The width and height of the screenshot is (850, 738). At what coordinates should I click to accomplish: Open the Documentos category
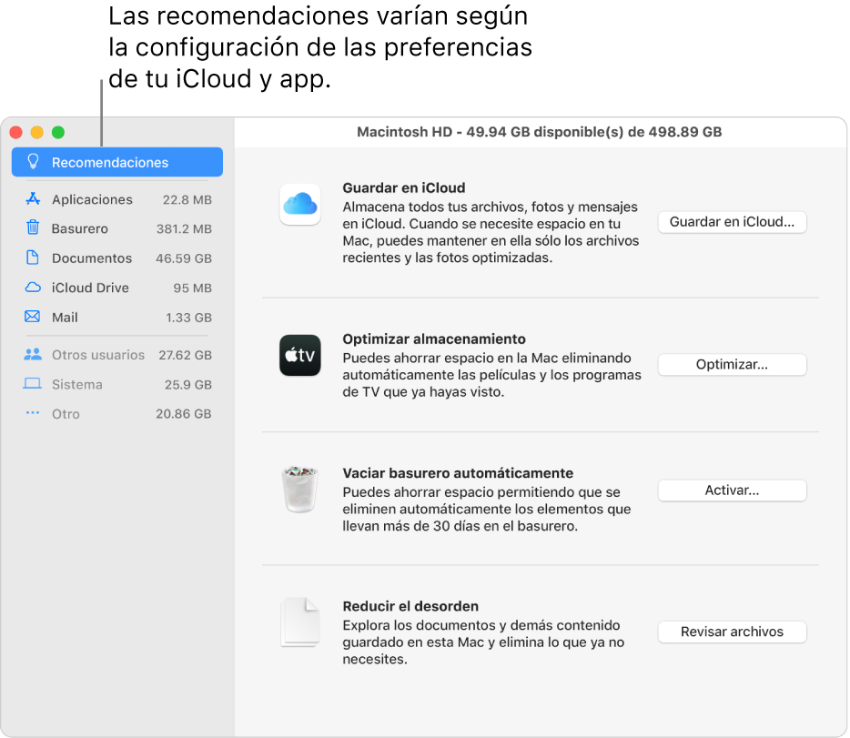(x=117, y=258)
